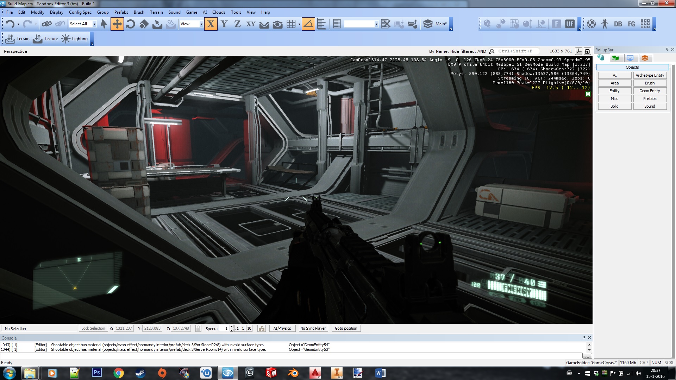Click the Freeze F icon
This screenshot has width=676, height=380.
coord(556,24)
